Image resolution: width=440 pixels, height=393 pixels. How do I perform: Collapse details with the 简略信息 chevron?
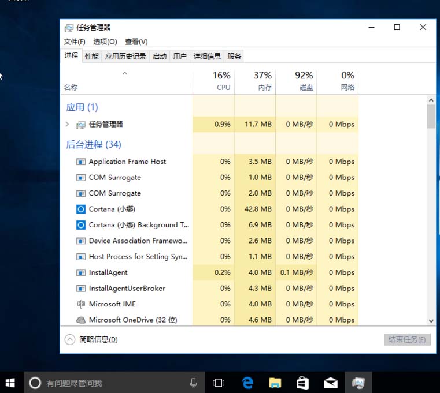pos(70,339)
